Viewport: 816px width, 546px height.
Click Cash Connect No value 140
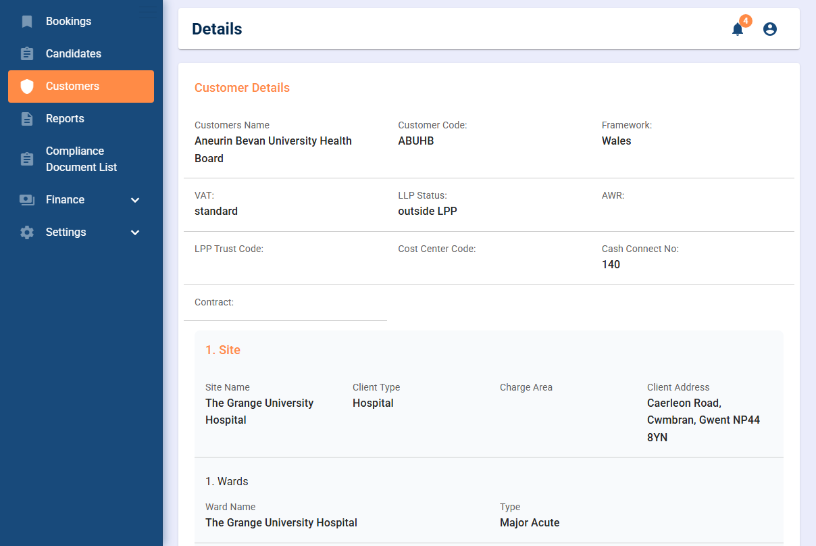611,265
